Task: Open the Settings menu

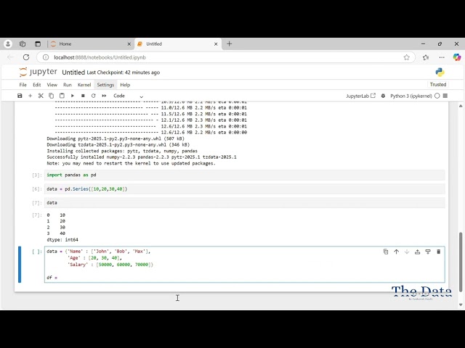Action: click(x=105, y=85)
